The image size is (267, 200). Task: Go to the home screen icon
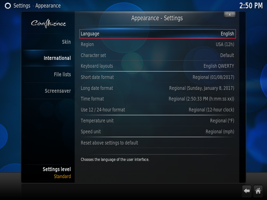coord(258,191)
